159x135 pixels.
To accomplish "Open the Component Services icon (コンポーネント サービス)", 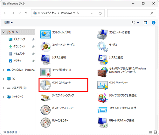I will (45, 47).
